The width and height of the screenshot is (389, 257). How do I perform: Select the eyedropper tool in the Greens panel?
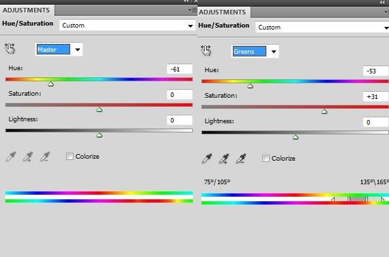pos(207,159)
